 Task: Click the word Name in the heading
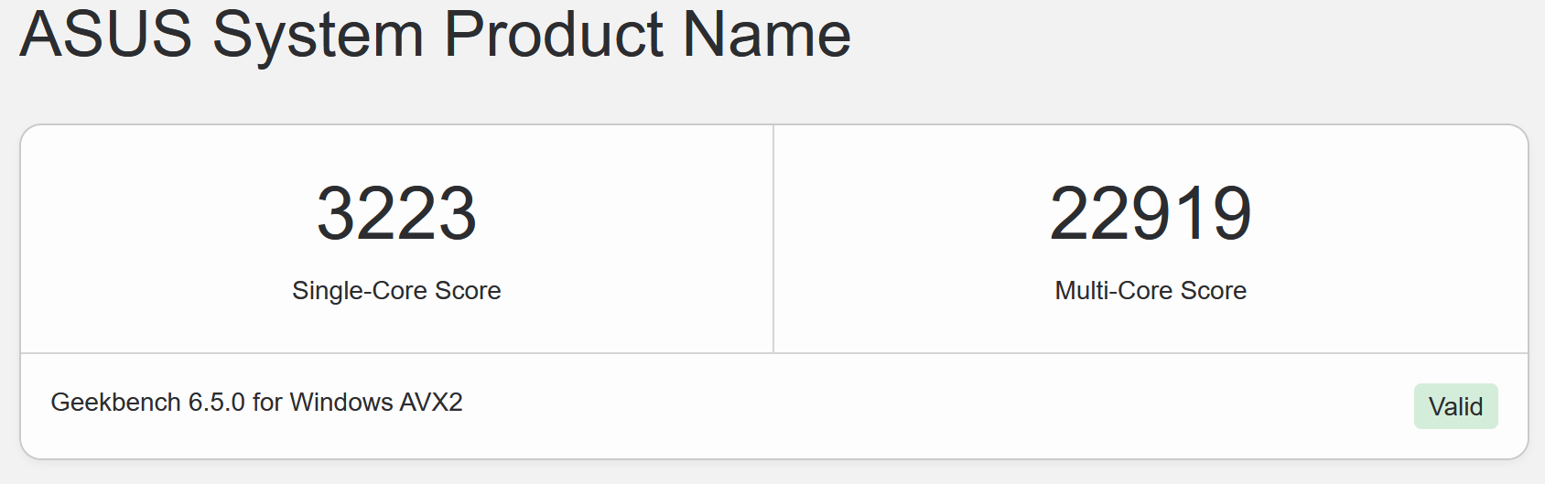767,35
